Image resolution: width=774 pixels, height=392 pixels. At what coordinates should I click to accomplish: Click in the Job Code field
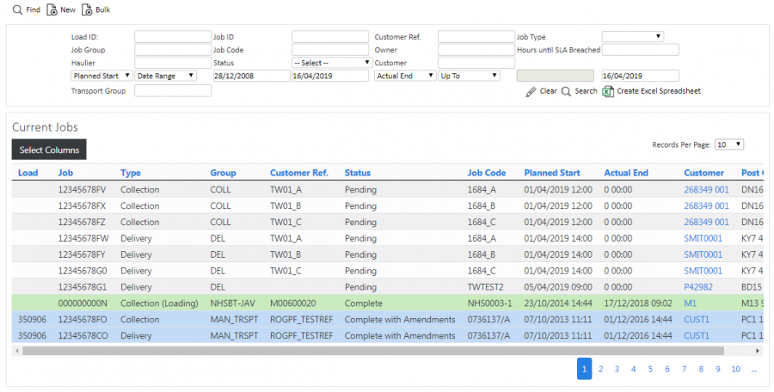point(330,50)
